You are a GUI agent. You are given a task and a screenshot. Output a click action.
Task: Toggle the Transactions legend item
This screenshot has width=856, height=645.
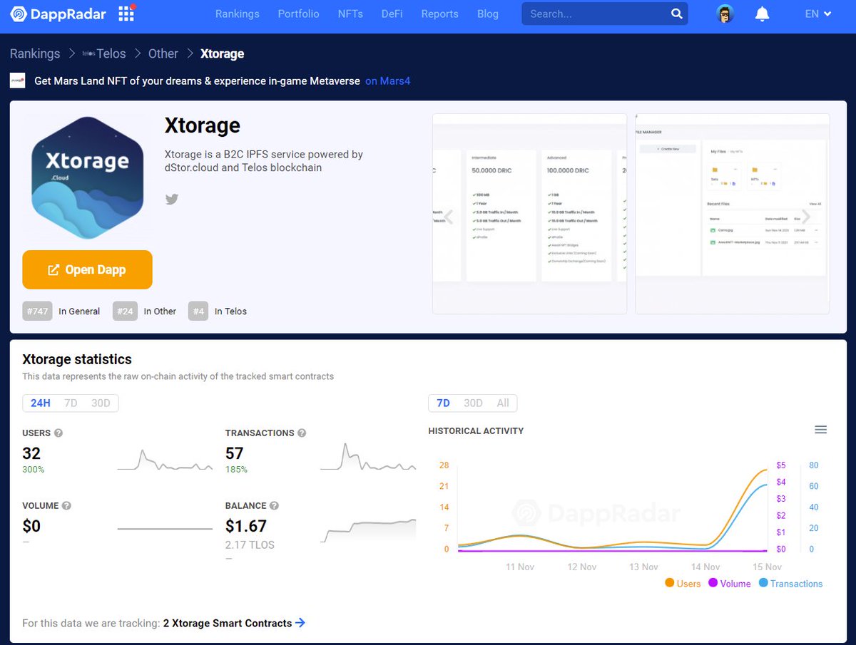790,583
